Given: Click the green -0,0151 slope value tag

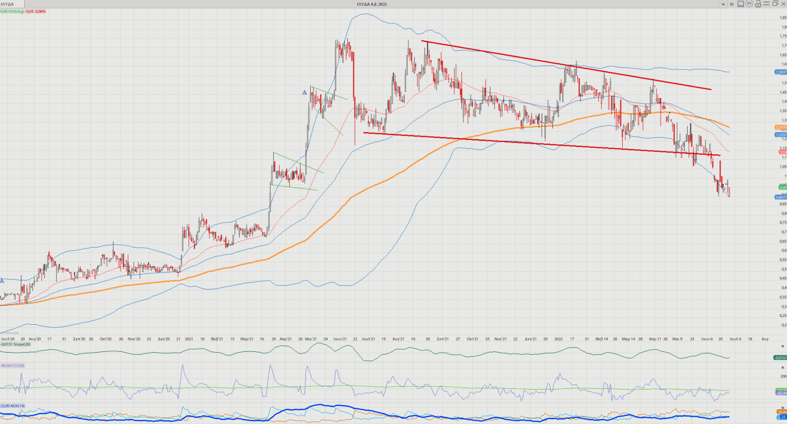Looking at the screenshot, I should [780, 358].
